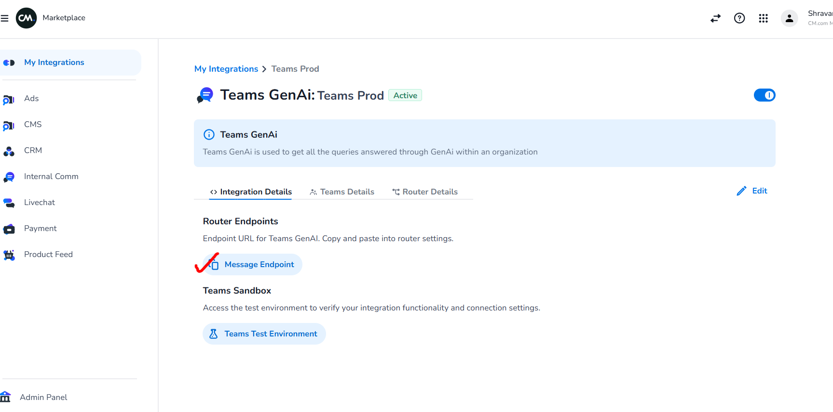
Task: Click My Integrations breadcrumb link
Action: click(226, 69)
